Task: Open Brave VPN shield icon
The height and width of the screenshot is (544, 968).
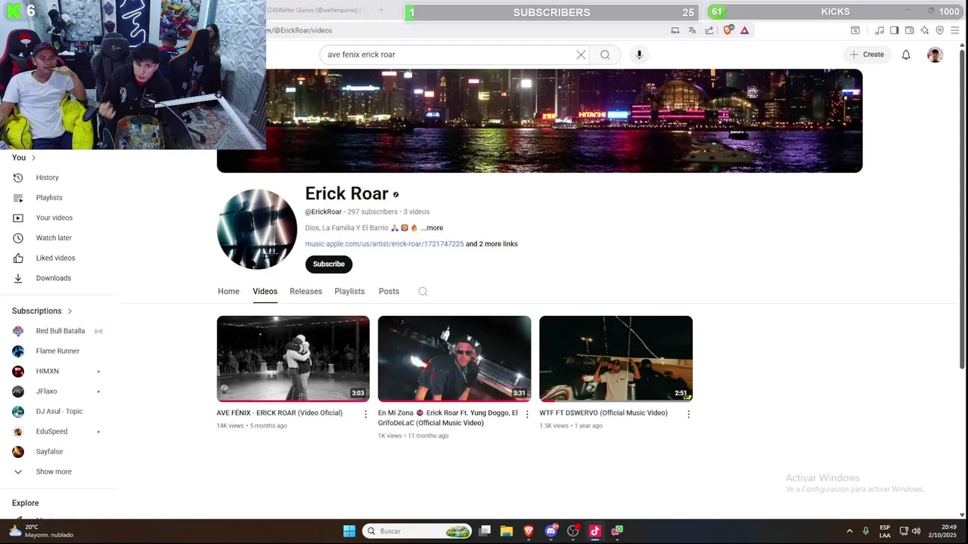Action: click(940, 30)
